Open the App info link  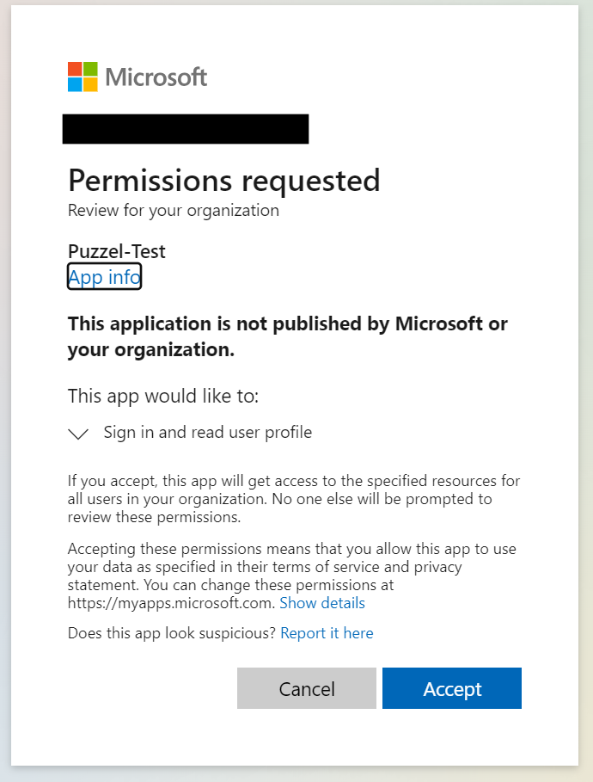[103, 277]
